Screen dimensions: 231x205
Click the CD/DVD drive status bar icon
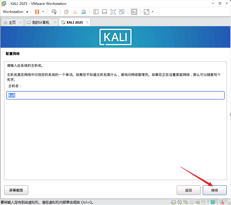180,202
